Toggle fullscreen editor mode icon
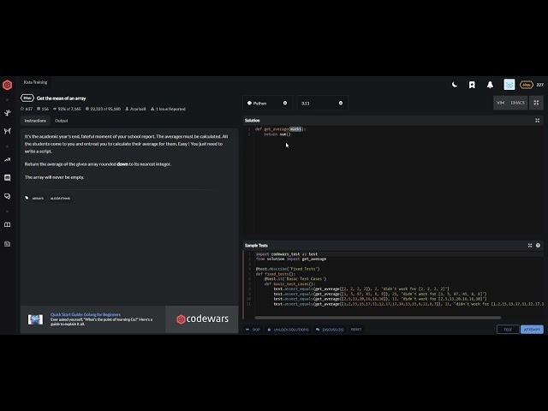 click(x=536, y=103)
